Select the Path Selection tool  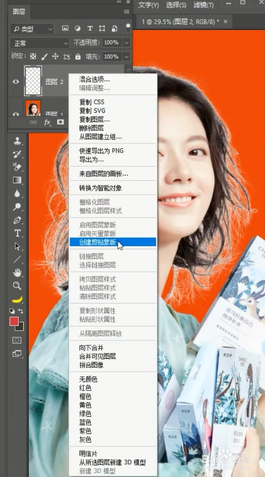(x=17, y=247)
